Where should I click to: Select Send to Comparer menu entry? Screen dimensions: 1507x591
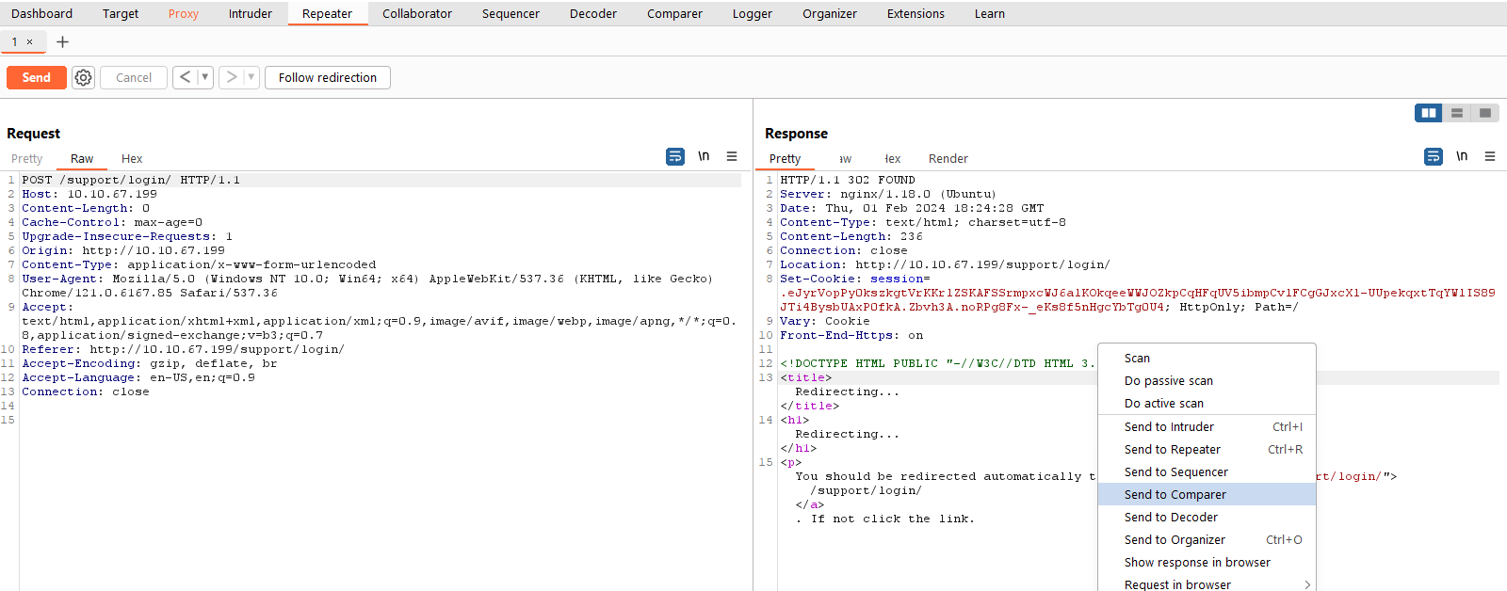coord(1207,495)
